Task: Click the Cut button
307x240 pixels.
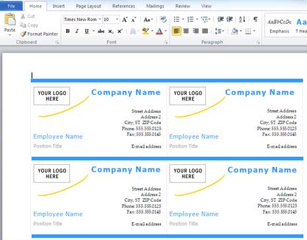Action: coord(28,16)
